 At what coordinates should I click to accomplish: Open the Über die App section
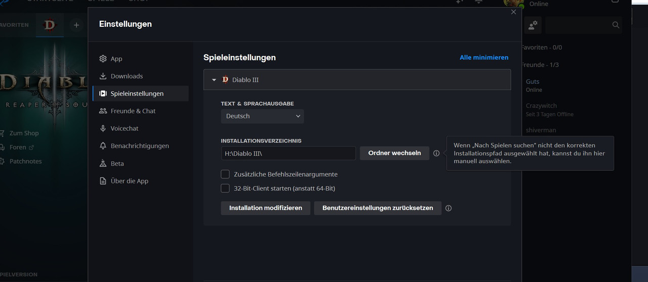pyautogui.click(x=140, y=181)
